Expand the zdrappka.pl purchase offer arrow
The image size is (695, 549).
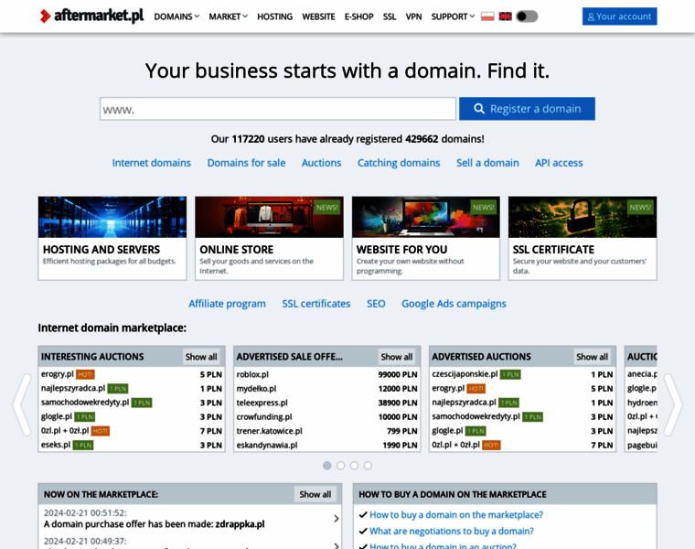tap(336, 519)
